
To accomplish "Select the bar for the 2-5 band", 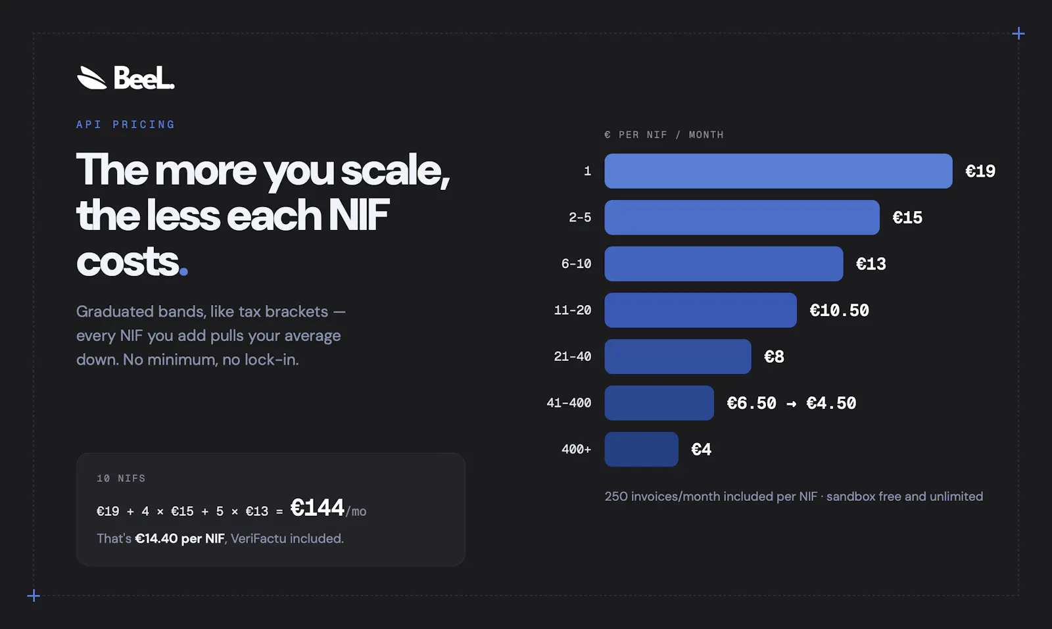I will [742, 218].
